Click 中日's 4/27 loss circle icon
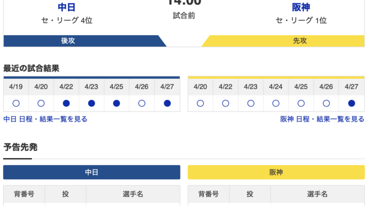The height and width of the screenshot is (206, 368). click(x=167, y=104)
